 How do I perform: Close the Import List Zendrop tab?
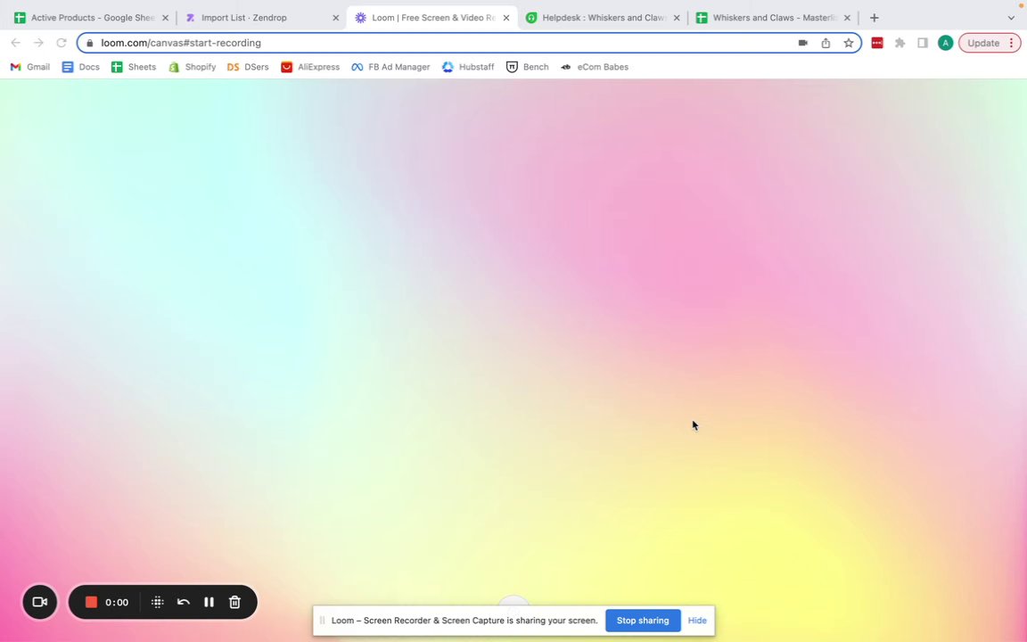pos(335,18)
